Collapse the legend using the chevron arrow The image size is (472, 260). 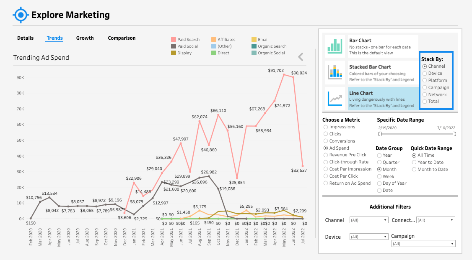click(x=301, y=56)
